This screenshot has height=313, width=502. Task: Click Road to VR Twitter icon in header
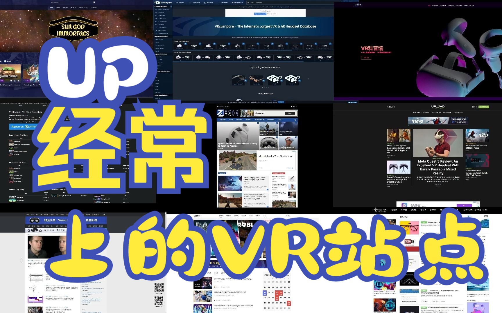pos(293,106)
